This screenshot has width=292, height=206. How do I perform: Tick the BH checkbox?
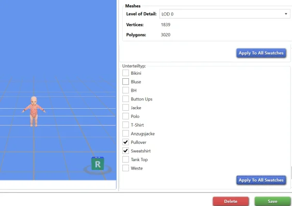click(125, 90)
